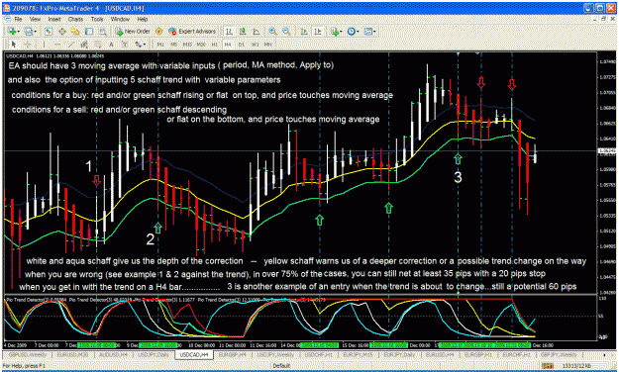The image size is (619, 372).
Task: Switch to the USDCHF,H1 chart tab
Action: (x=319, y=355)
